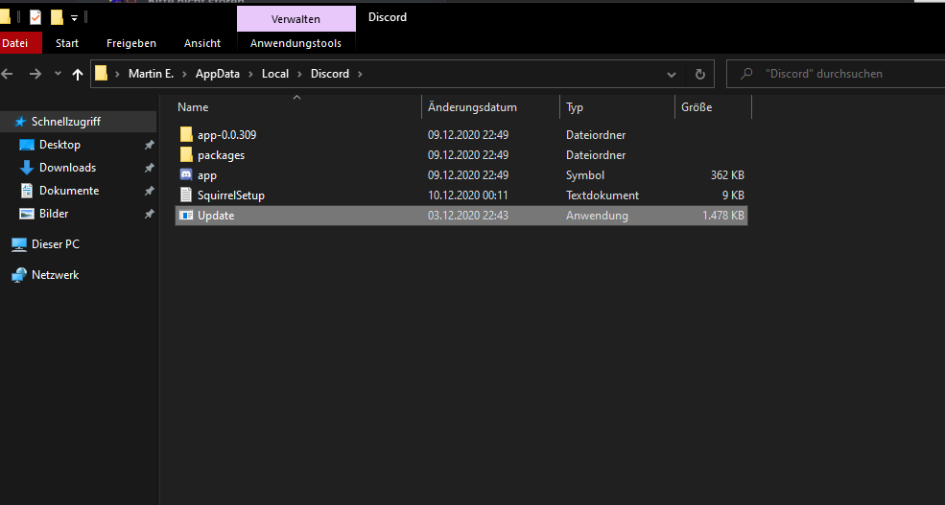Click the packages folder icon
Screen dimensions: 945x505
[x=186, y=154]
